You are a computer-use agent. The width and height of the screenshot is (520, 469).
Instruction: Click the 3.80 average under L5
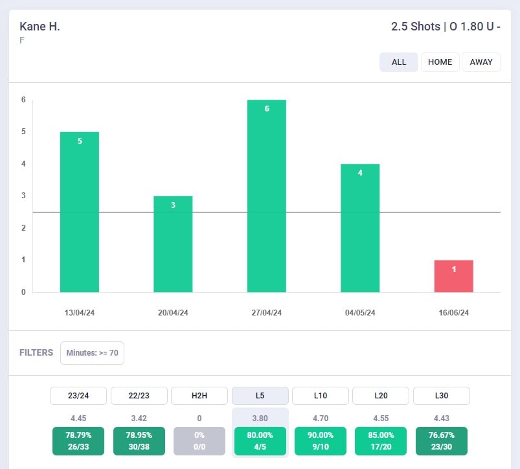(x=260, y=418)
